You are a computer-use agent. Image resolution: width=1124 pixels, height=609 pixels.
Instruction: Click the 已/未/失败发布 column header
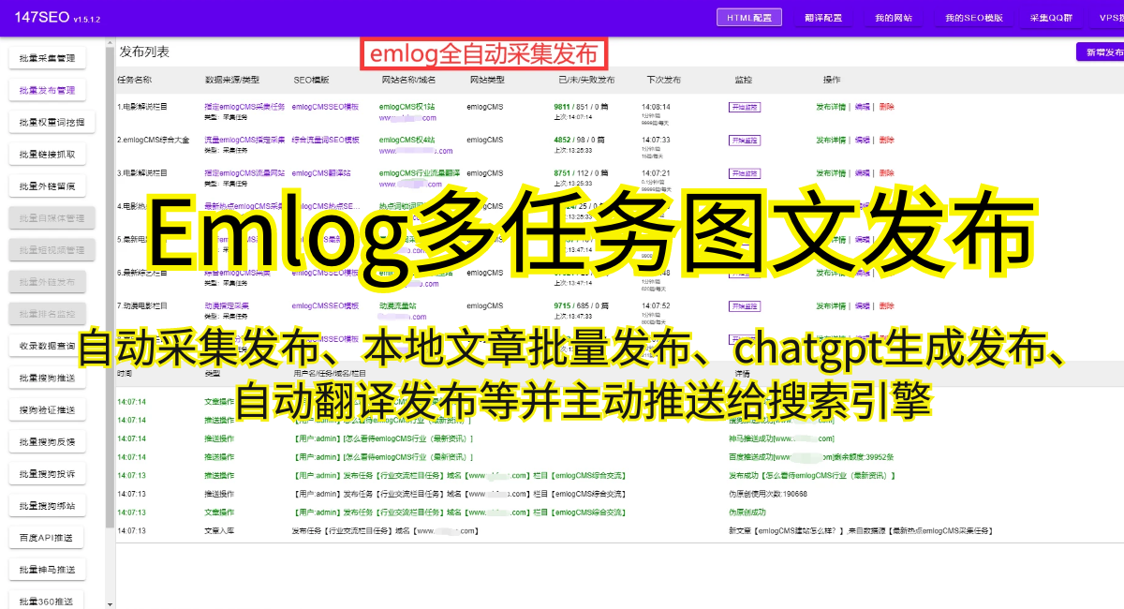click(586, 81)
